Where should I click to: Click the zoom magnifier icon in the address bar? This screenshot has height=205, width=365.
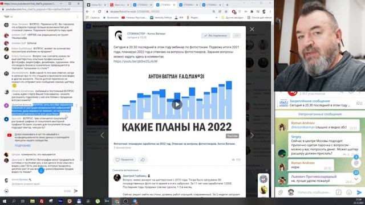[x=214, y=11]
